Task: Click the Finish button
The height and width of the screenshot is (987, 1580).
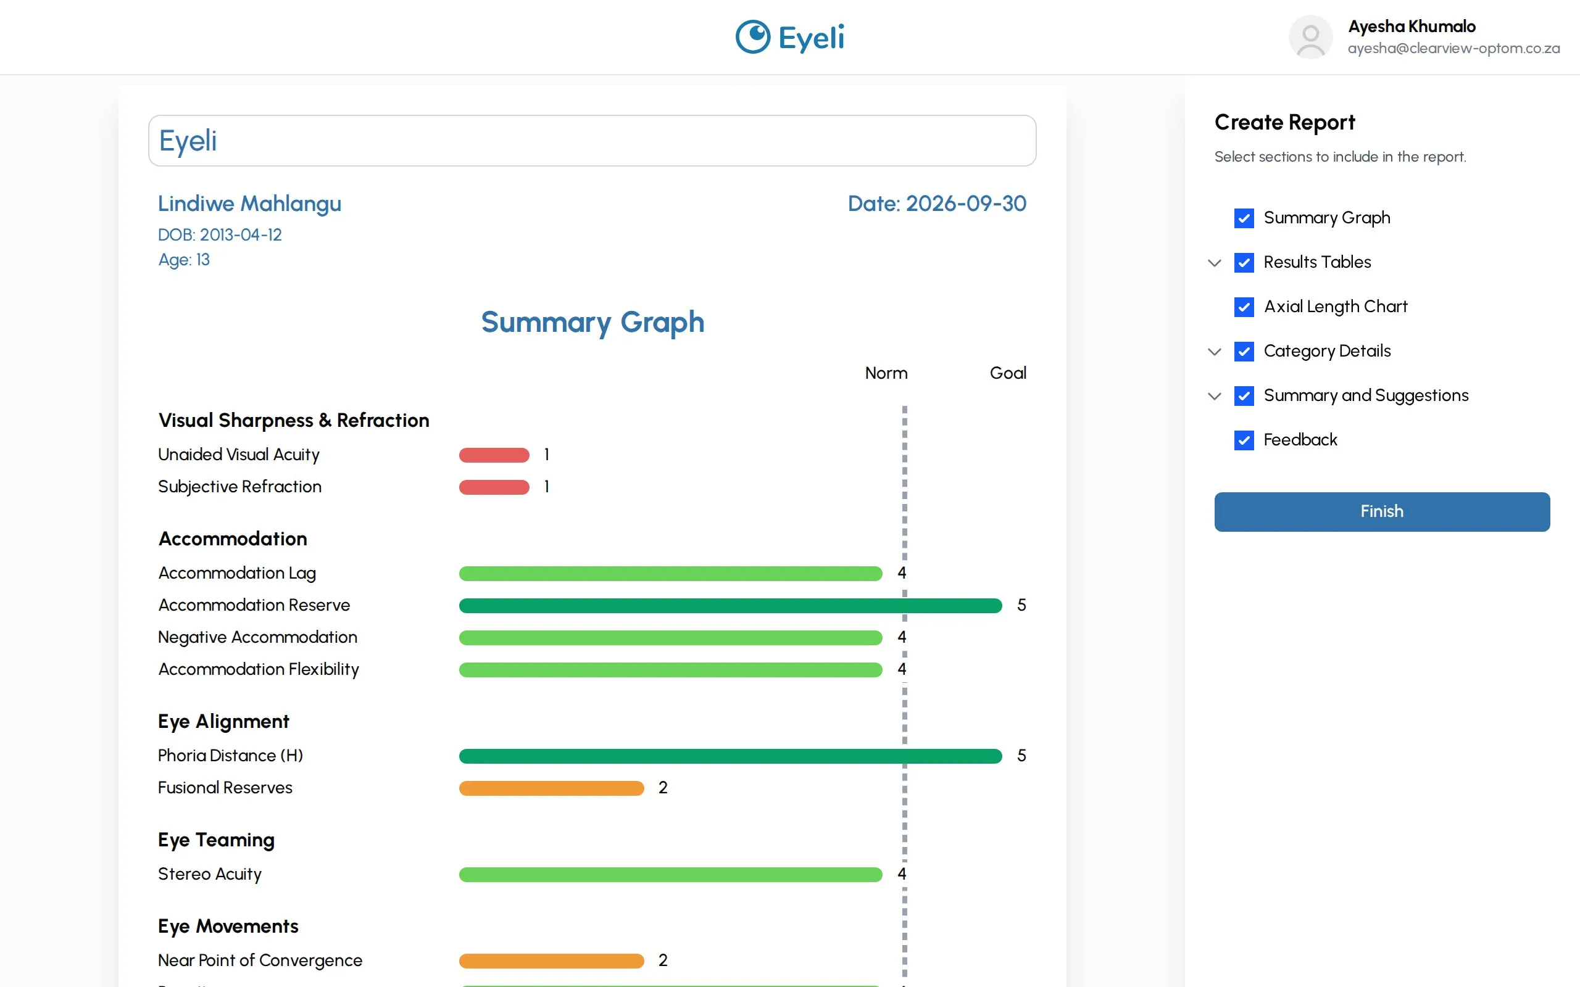Action: point(1381,511)
